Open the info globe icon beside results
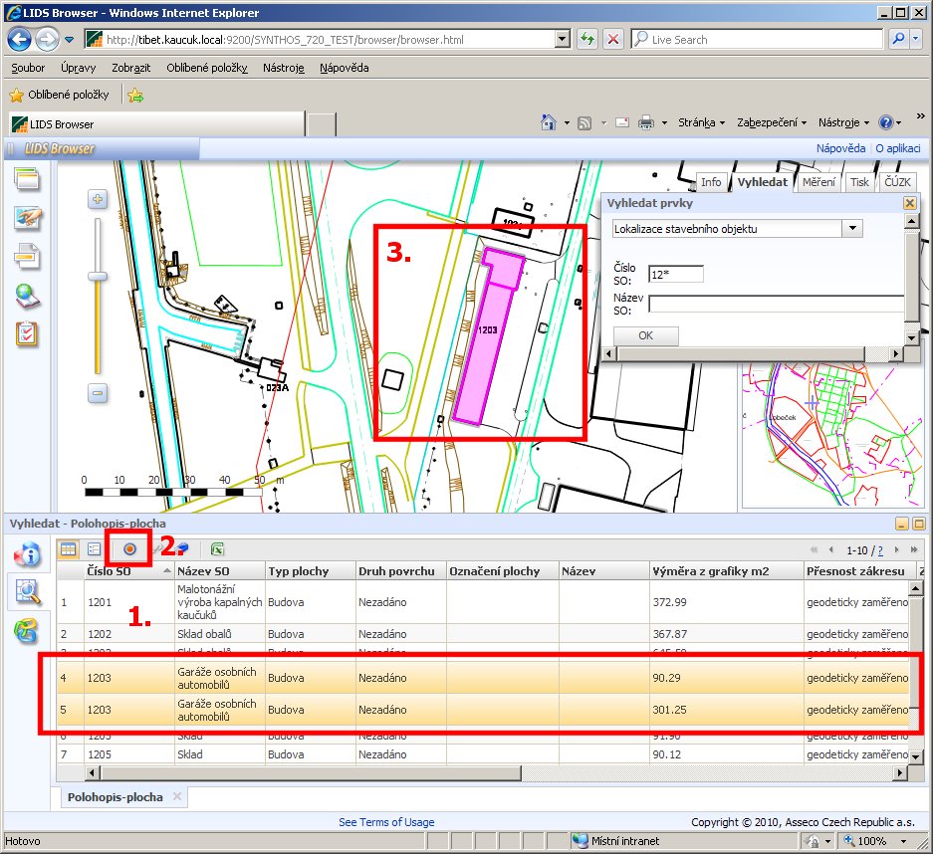Viewport: 933px width, 854px height. (27, 553)
